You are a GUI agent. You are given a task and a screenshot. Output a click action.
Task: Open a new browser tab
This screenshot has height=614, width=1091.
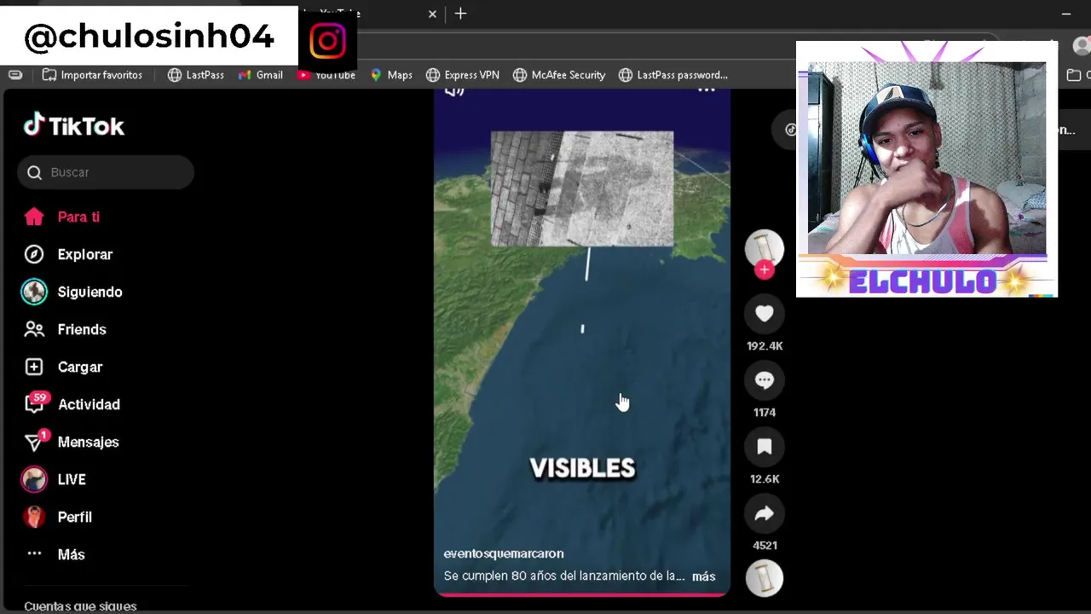[x=460, y=14]
